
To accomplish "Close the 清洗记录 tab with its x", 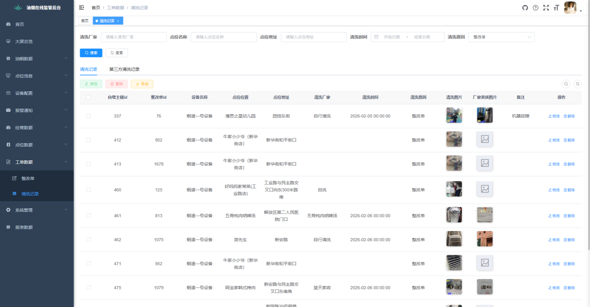I will [x=118, y=21].
